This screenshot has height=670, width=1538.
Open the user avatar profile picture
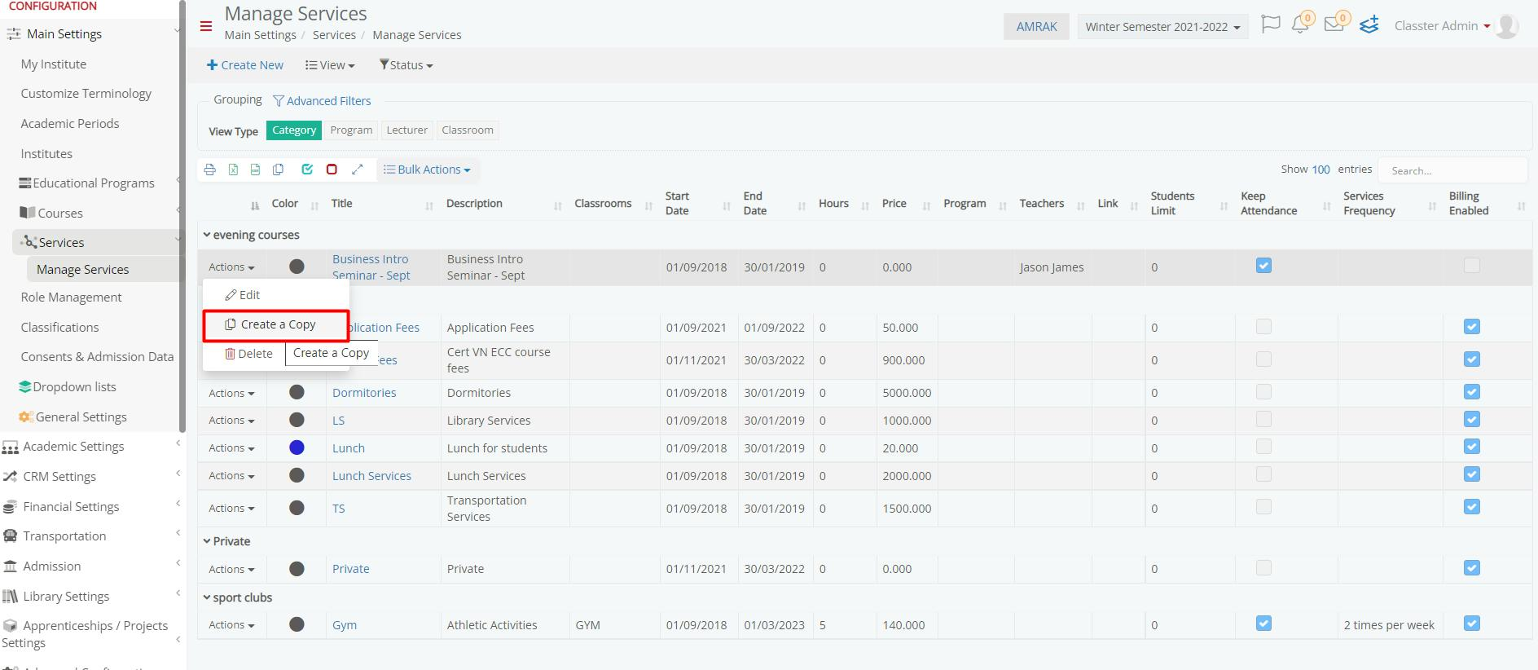click(1508, 26)
